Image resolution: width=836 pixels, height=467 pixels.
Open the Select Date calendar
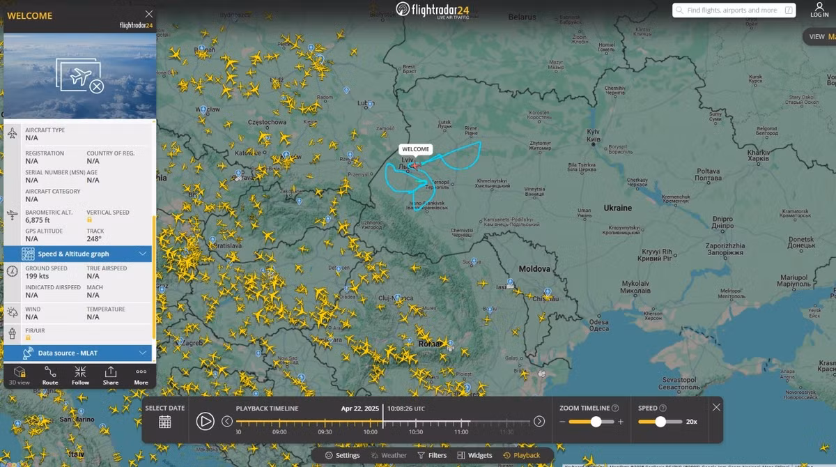click(x=164, y=421)
